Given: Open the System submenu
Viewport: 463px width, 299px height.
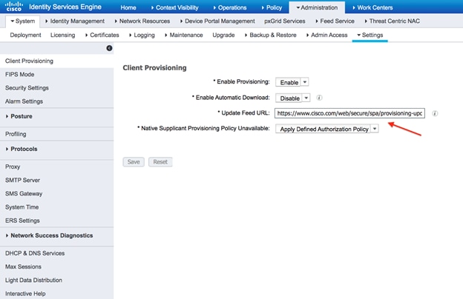Looking at the screenshot, I should [x=23, y=21].
